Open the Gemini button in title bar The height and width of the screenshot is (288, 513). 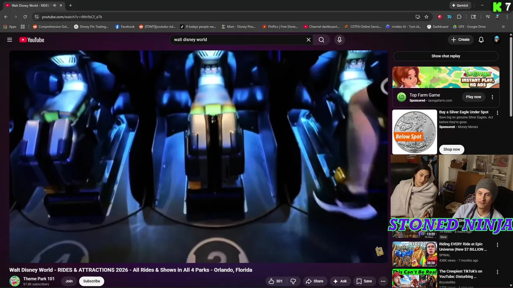[x=460, y=6]
